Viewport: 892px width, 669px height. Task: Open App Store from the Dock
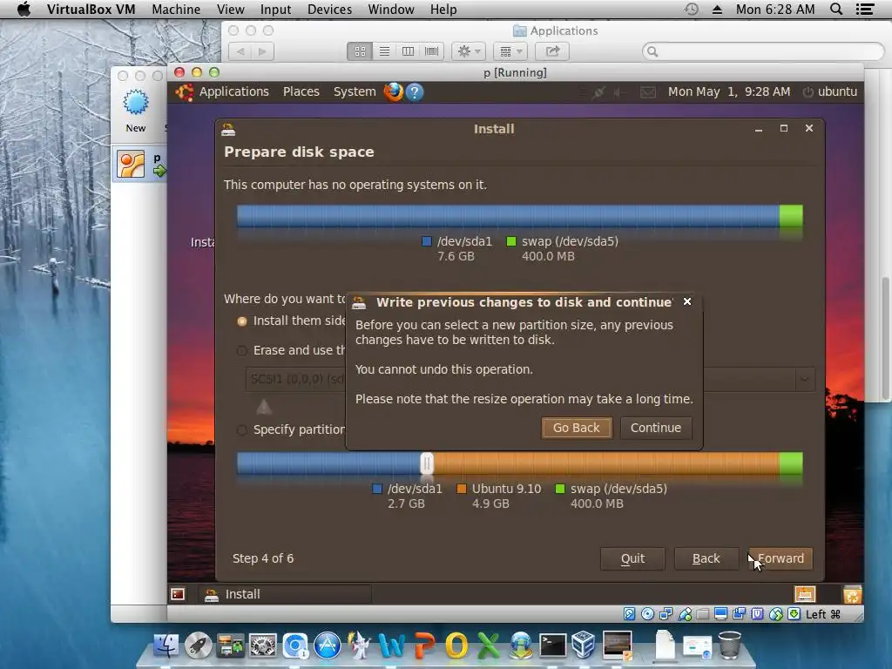tap(328, 645)
